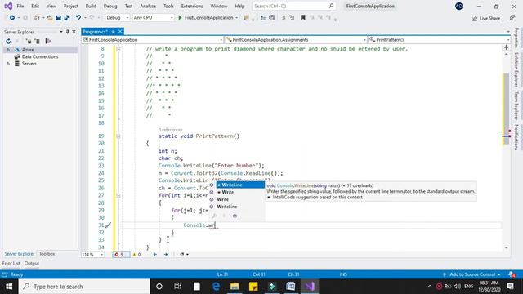Close the Program.cs tab

(120, 31)
